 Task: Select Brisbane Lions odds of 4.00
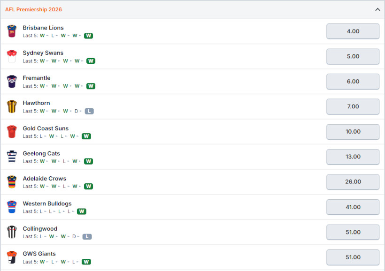tap(353, 31)
